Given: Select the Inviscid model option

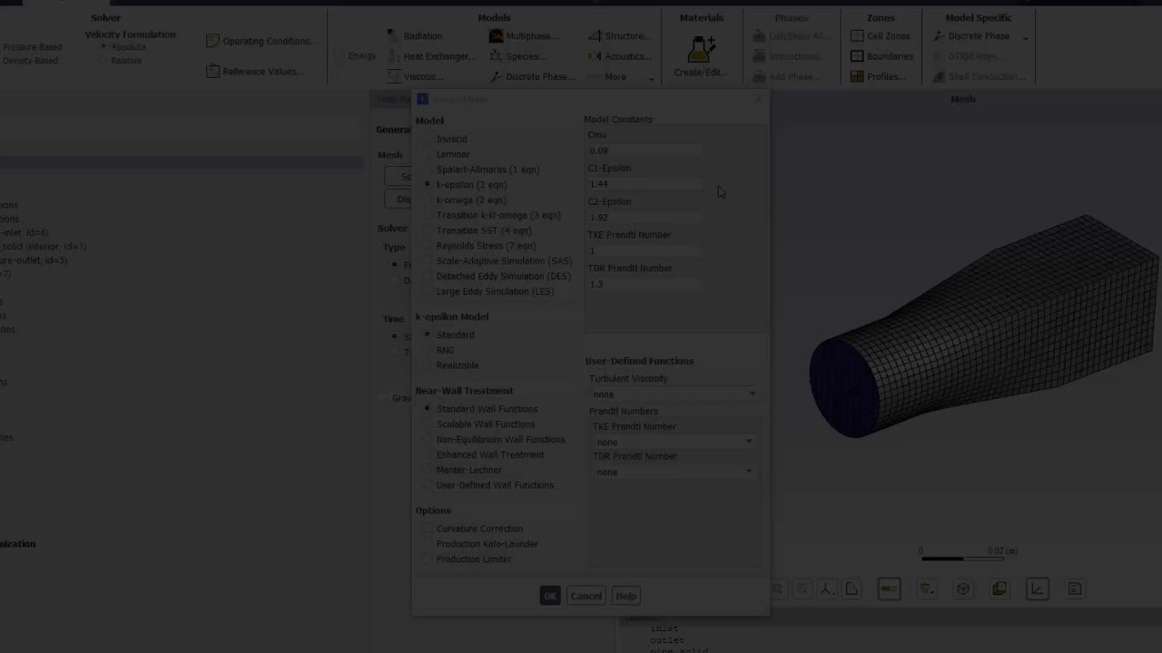Looking at the screenshot, I should 445,140.
